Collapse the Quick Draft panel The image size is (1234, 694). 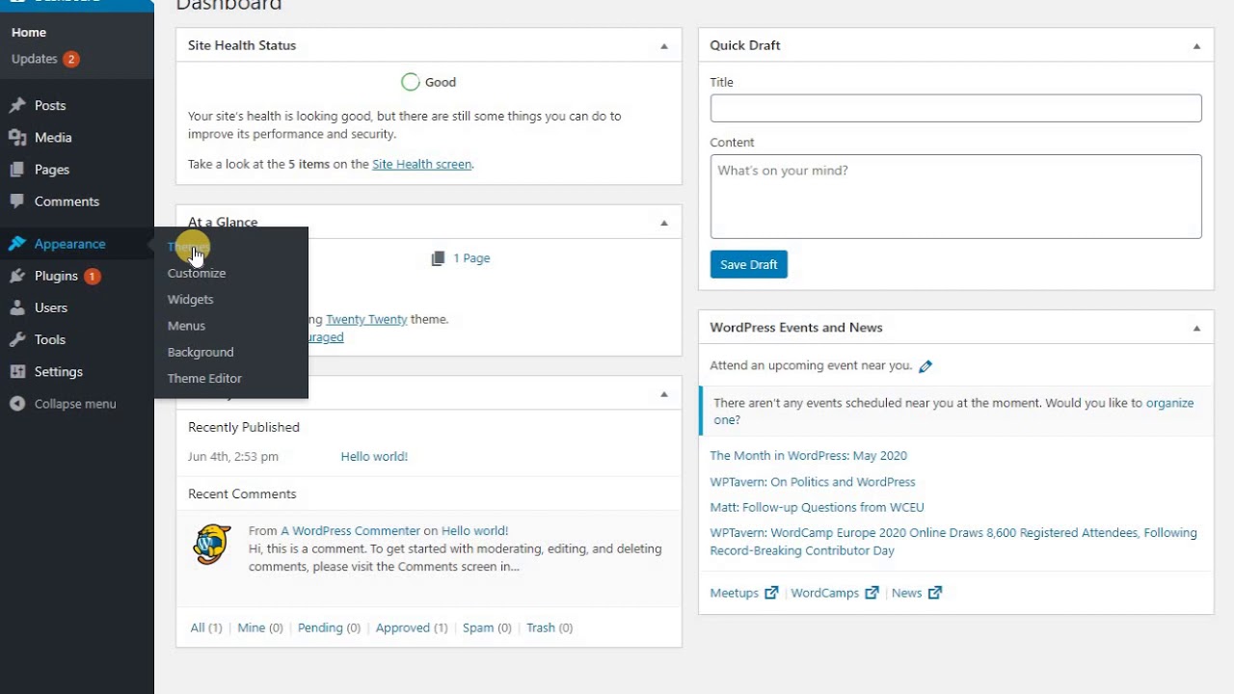(1196, 45)
